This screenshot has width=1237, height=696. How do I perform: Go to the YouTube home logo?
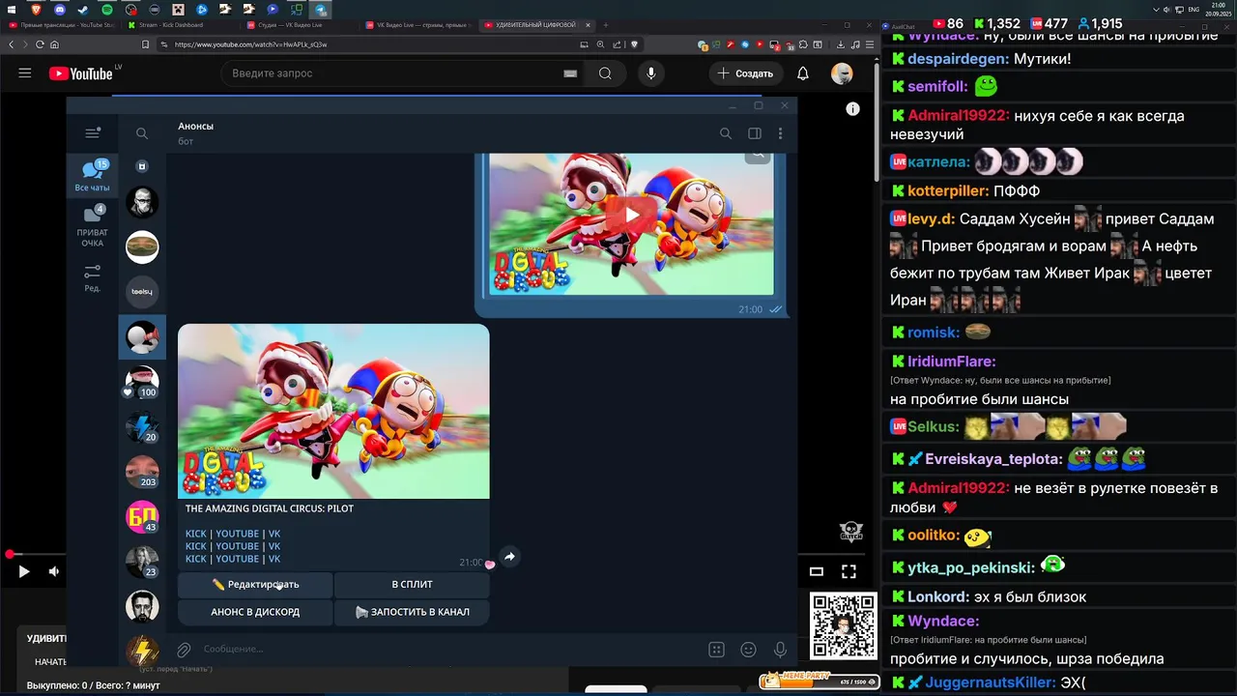81,73
